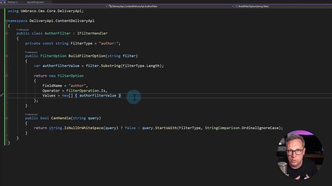This screenshot has height=186, width=332.
Task: Click BuildFilterOption in the method signature
Action: tap(87, 56)
